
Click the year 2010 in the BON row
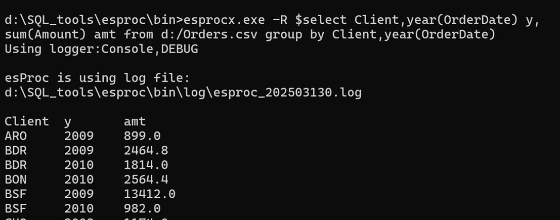coord(79,180)
